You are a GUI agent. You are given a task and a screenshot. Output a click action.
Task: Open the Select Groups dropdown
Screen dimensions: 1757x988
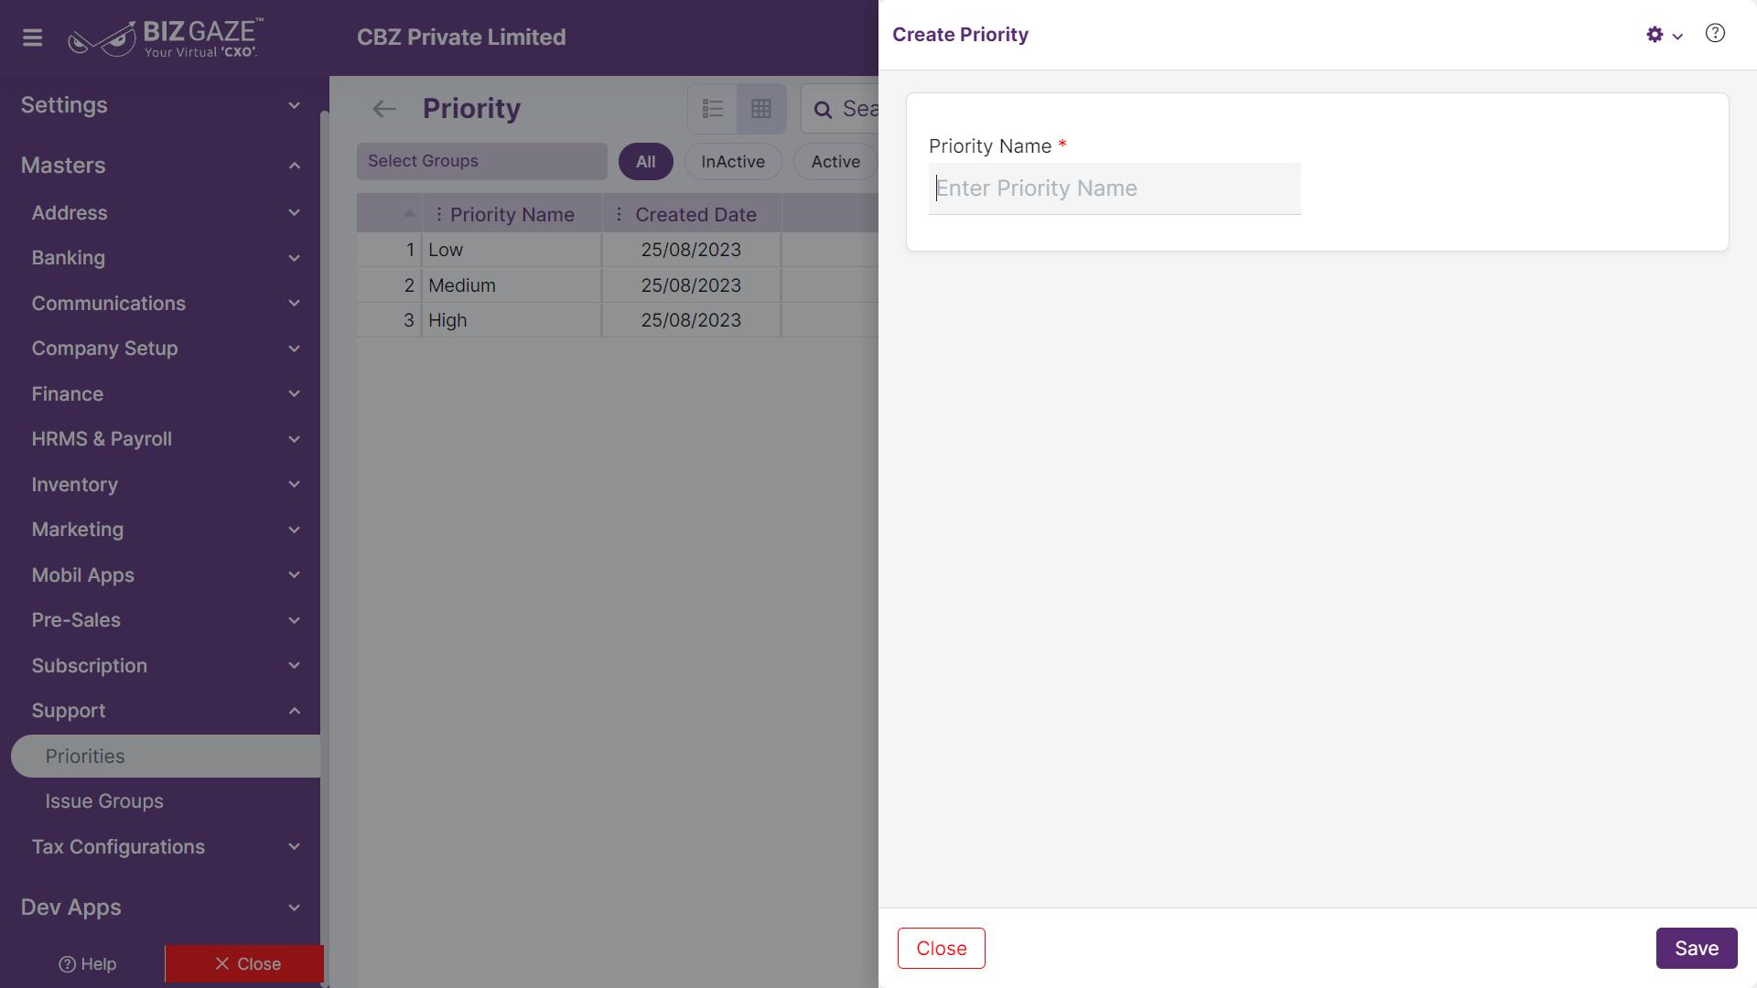pyautogui.click(x=482, y=161)
